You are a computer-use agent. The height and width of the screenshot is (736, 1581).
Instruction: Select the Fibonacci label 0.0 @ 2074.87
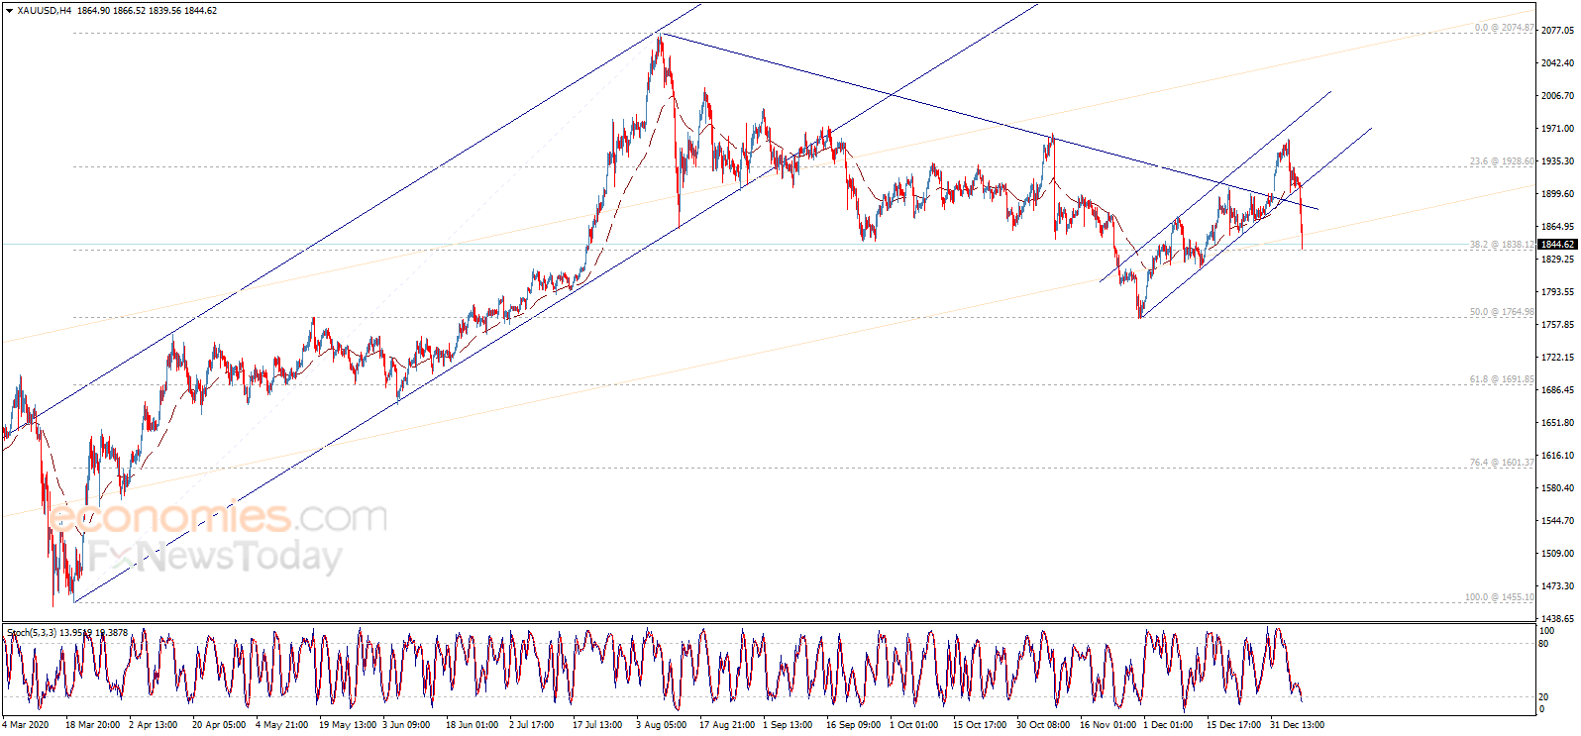click(1504, 28)
